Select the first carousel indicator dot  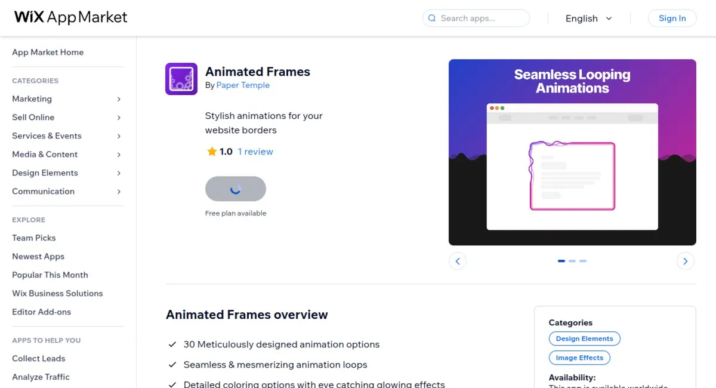561,261
